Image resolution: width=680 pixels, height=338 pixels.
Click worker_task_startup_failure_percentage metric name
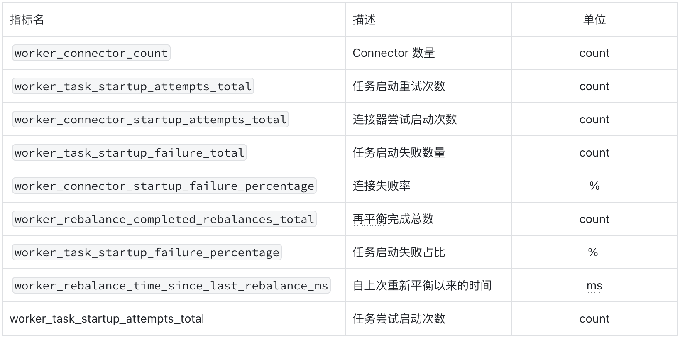(147, 252)
